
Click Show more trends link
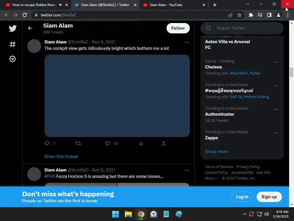216,151
